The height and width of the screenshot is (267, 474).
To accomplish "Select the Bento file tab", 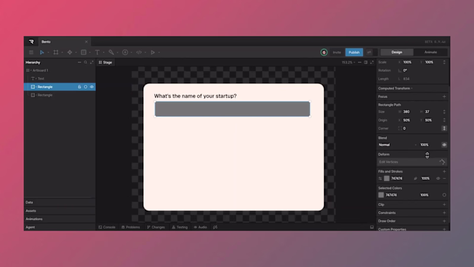I will [64, 42].
